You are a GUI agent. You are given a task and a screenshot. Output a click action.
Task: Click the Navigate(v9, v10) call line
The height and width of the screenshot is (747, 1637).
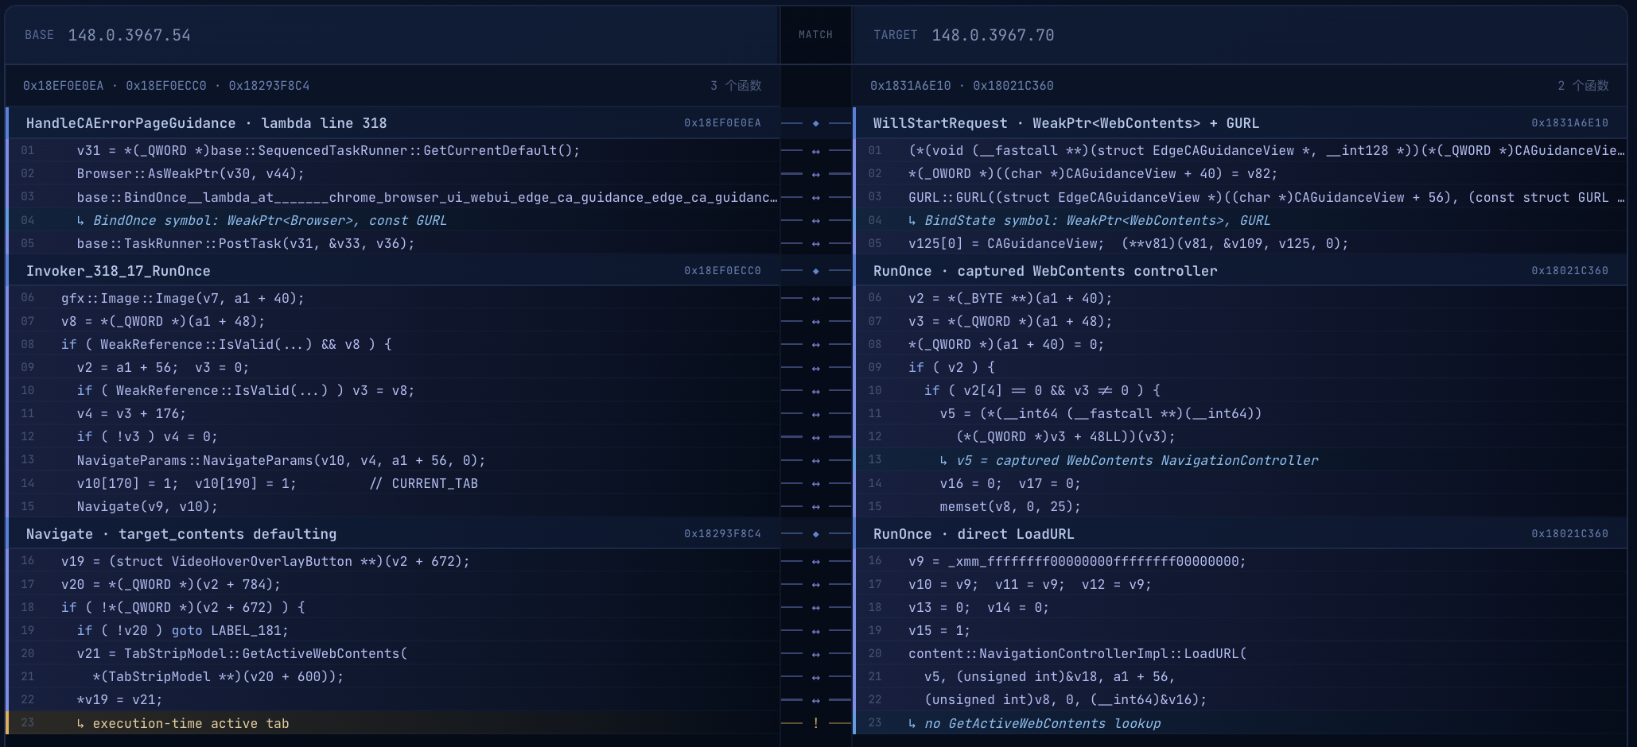393,506
